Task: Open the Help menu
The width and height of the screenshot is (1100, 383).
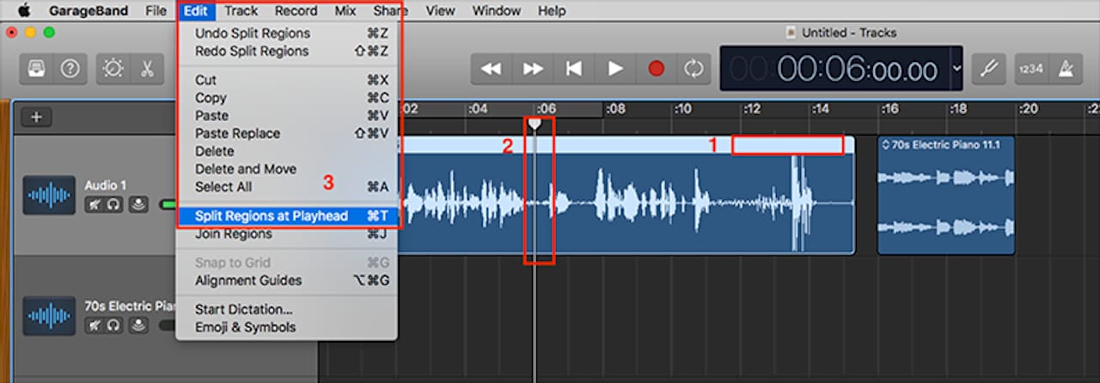Action: tap(552, 11)
